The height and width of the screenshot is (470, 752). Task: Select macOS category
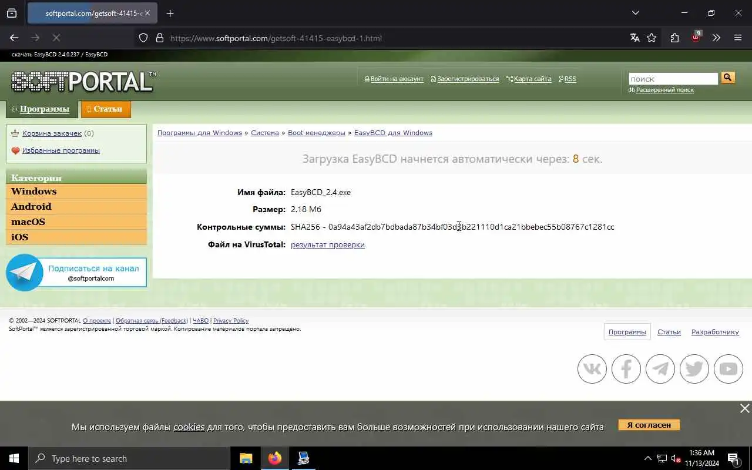point(76,222)
